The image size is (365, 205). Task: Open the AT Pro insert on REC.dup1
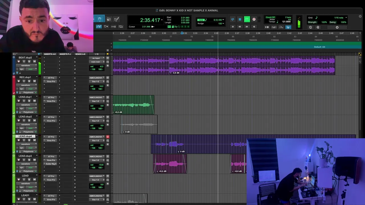pyautogui.click(x=51, y=78)
